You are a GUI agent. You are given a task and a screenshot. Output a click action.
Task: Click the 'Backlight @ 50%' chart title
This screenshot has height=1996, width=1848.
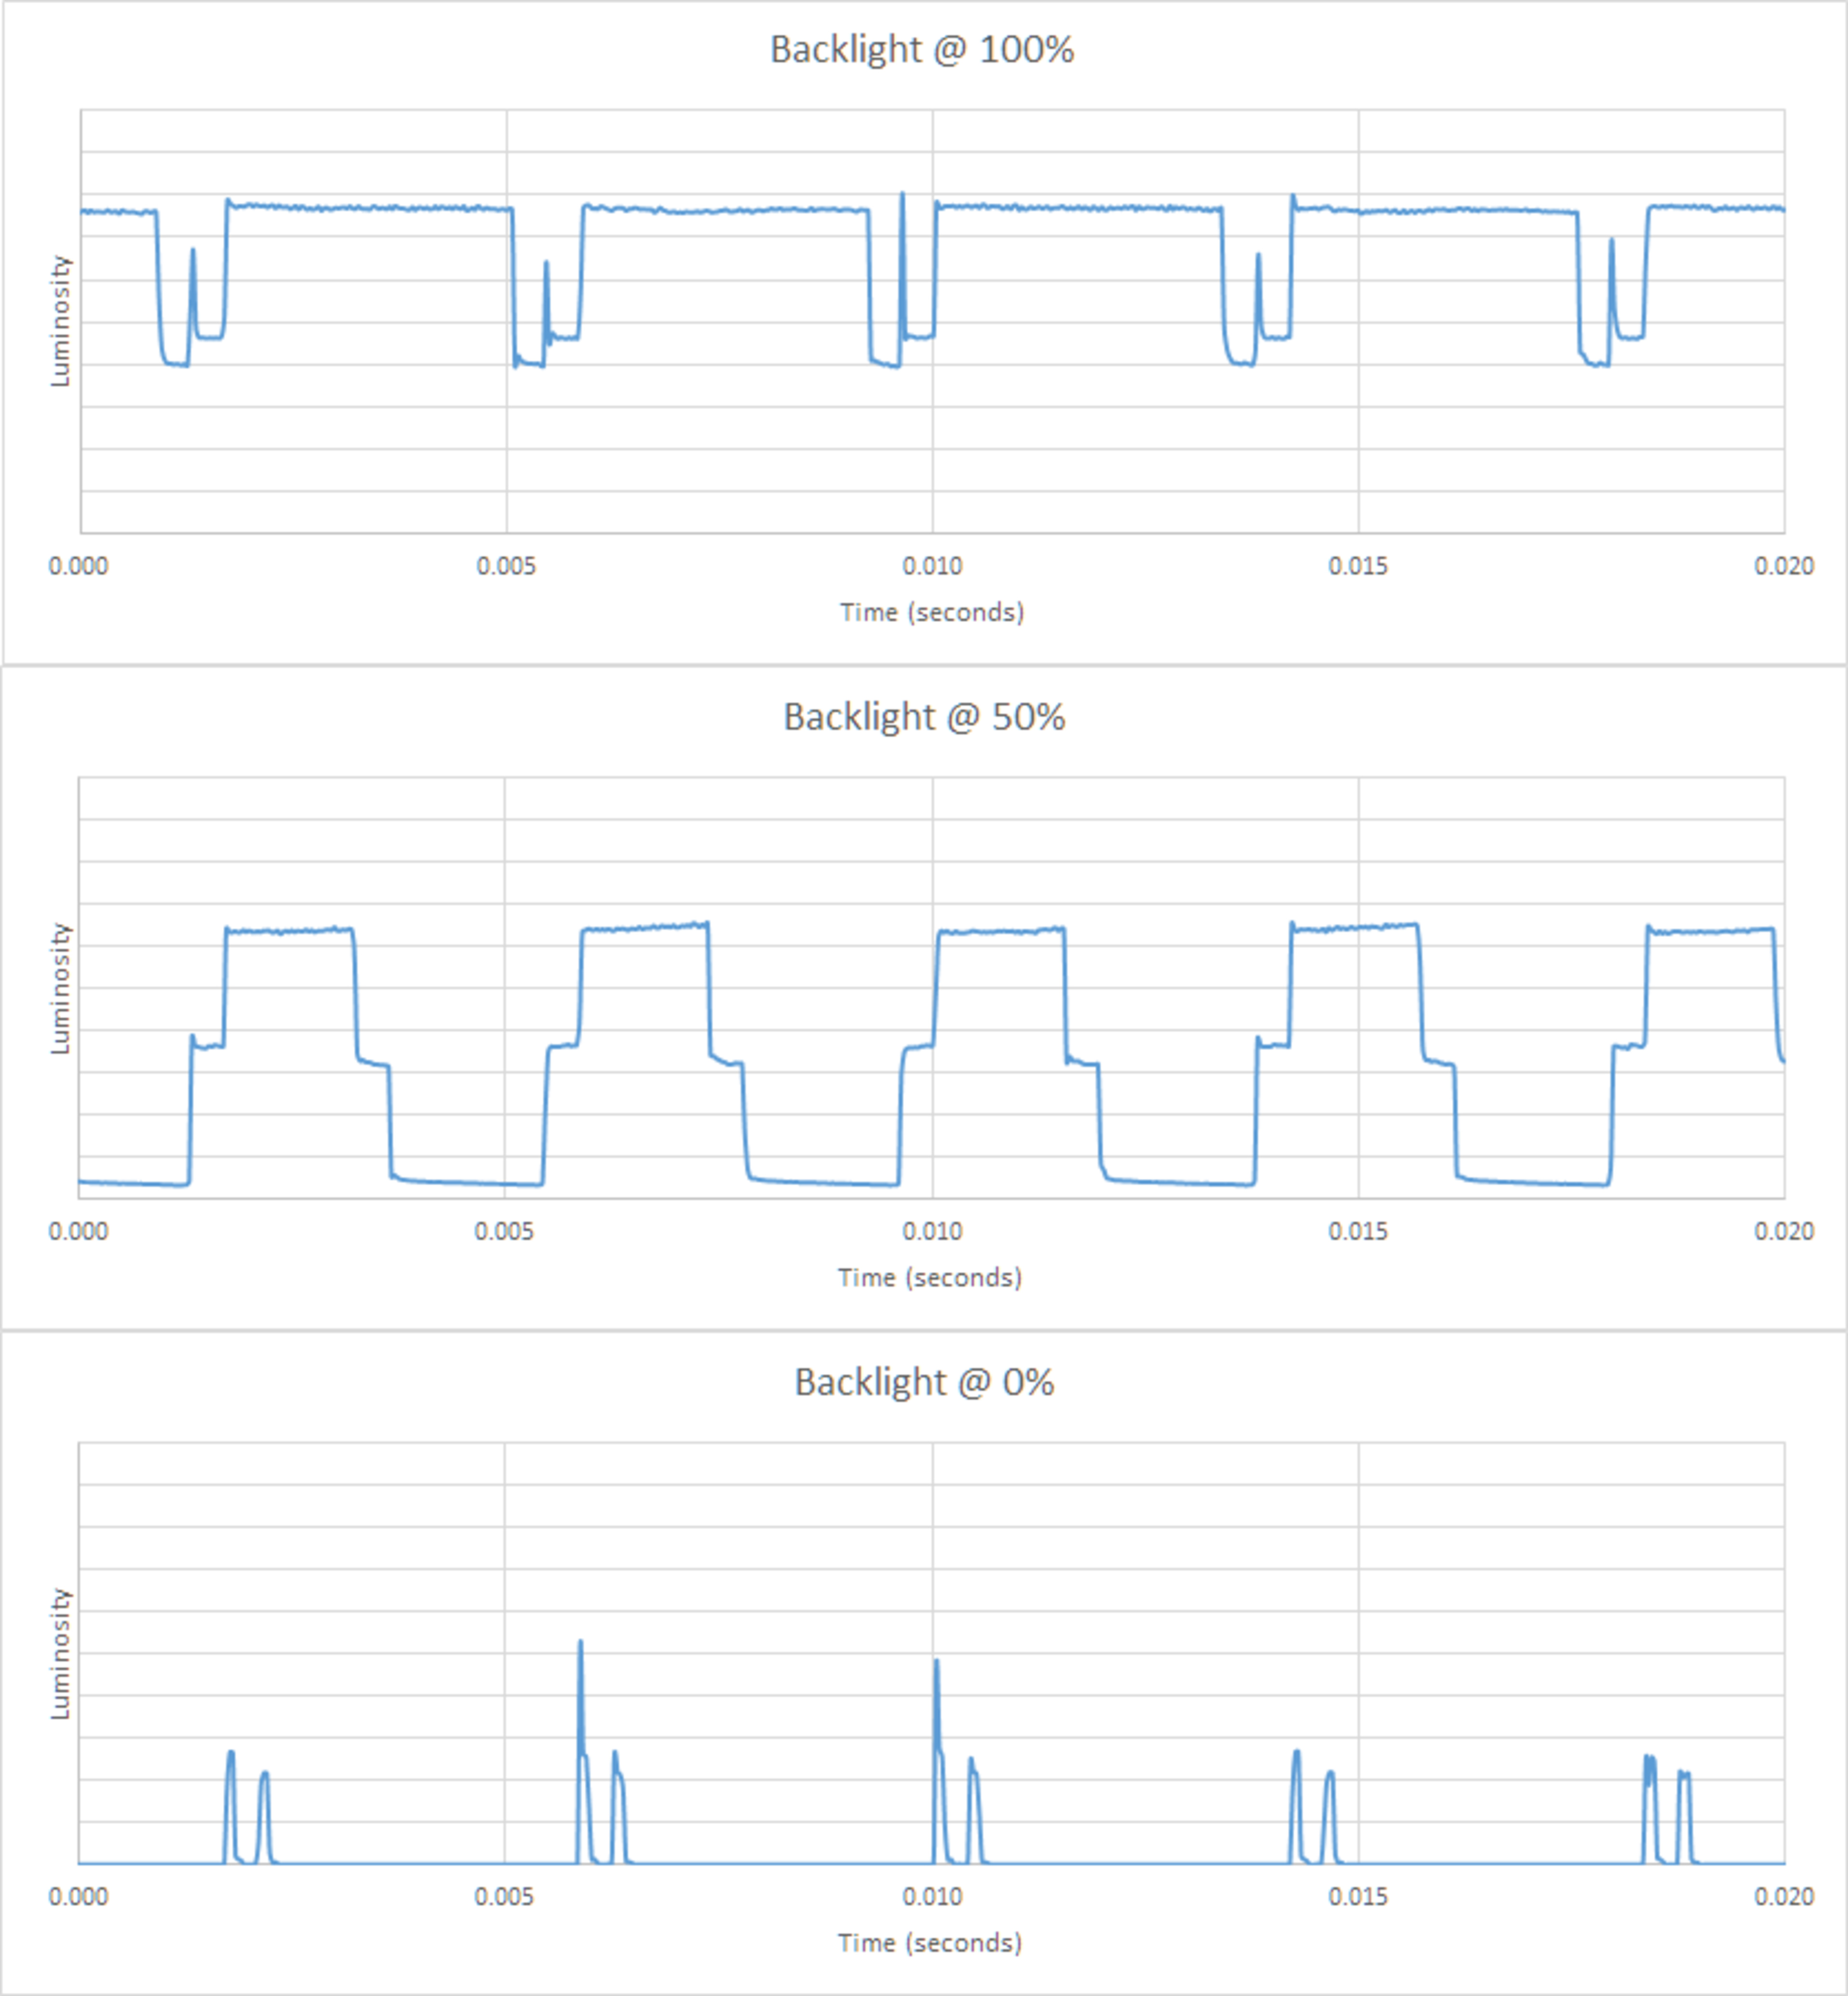tap(924, 717)
